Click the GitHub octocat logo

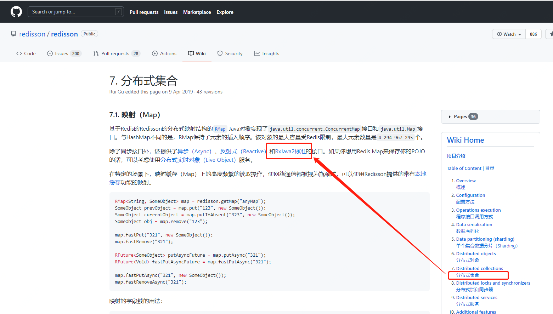pyautogui.click(x=16, y=11)
